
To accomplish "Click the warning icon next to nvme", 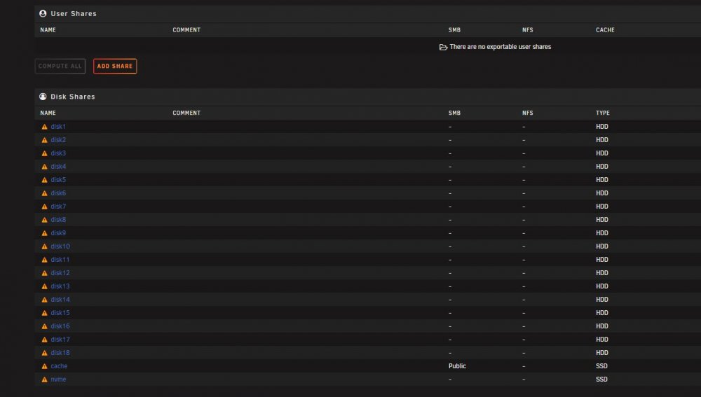I will (x=44, y=379).
